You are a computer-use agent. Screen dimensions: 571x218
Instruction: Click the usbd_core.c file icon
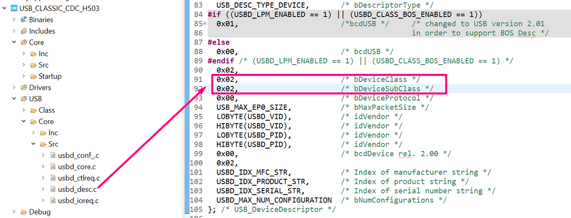coord(53,167)
